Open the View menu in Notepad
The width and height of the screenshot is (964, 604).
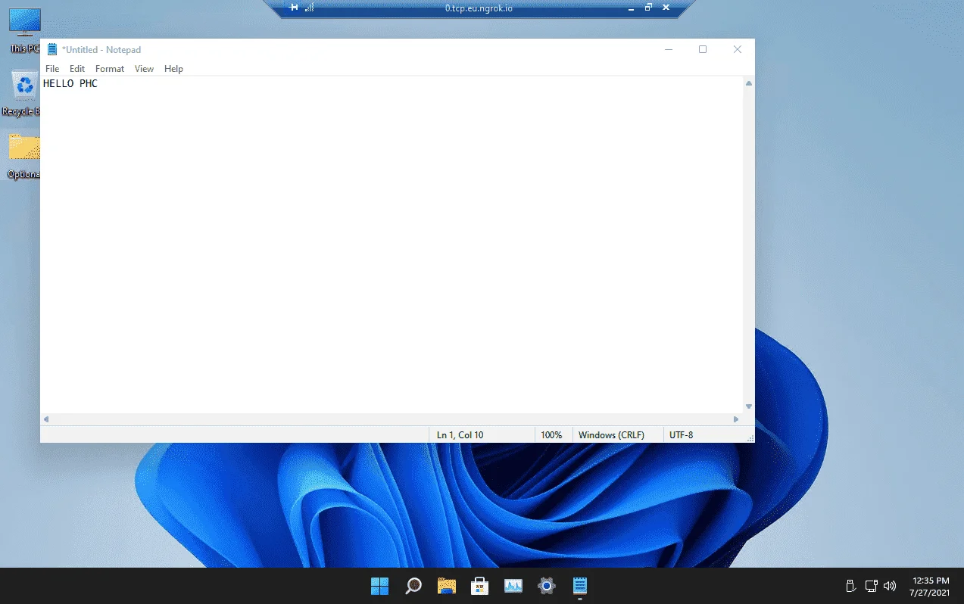tap(144, 69)
